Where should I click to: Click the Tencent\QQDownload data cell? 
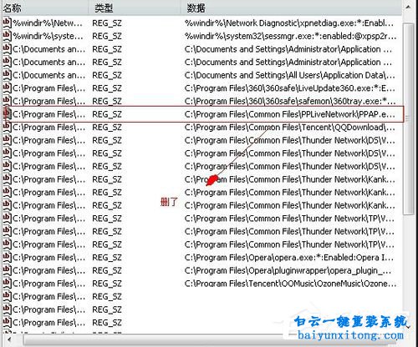tap(290, 128)
